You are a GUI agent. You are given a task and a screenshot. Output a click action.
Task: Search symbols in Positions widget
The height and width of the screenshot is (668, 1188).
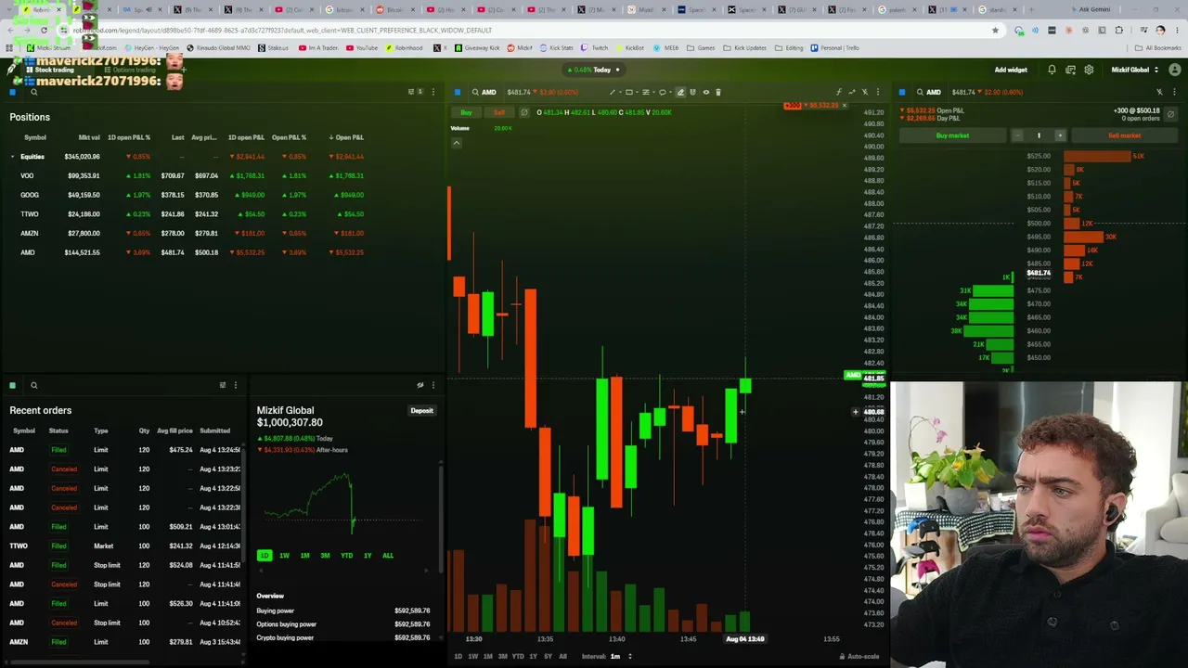(33, 92)
